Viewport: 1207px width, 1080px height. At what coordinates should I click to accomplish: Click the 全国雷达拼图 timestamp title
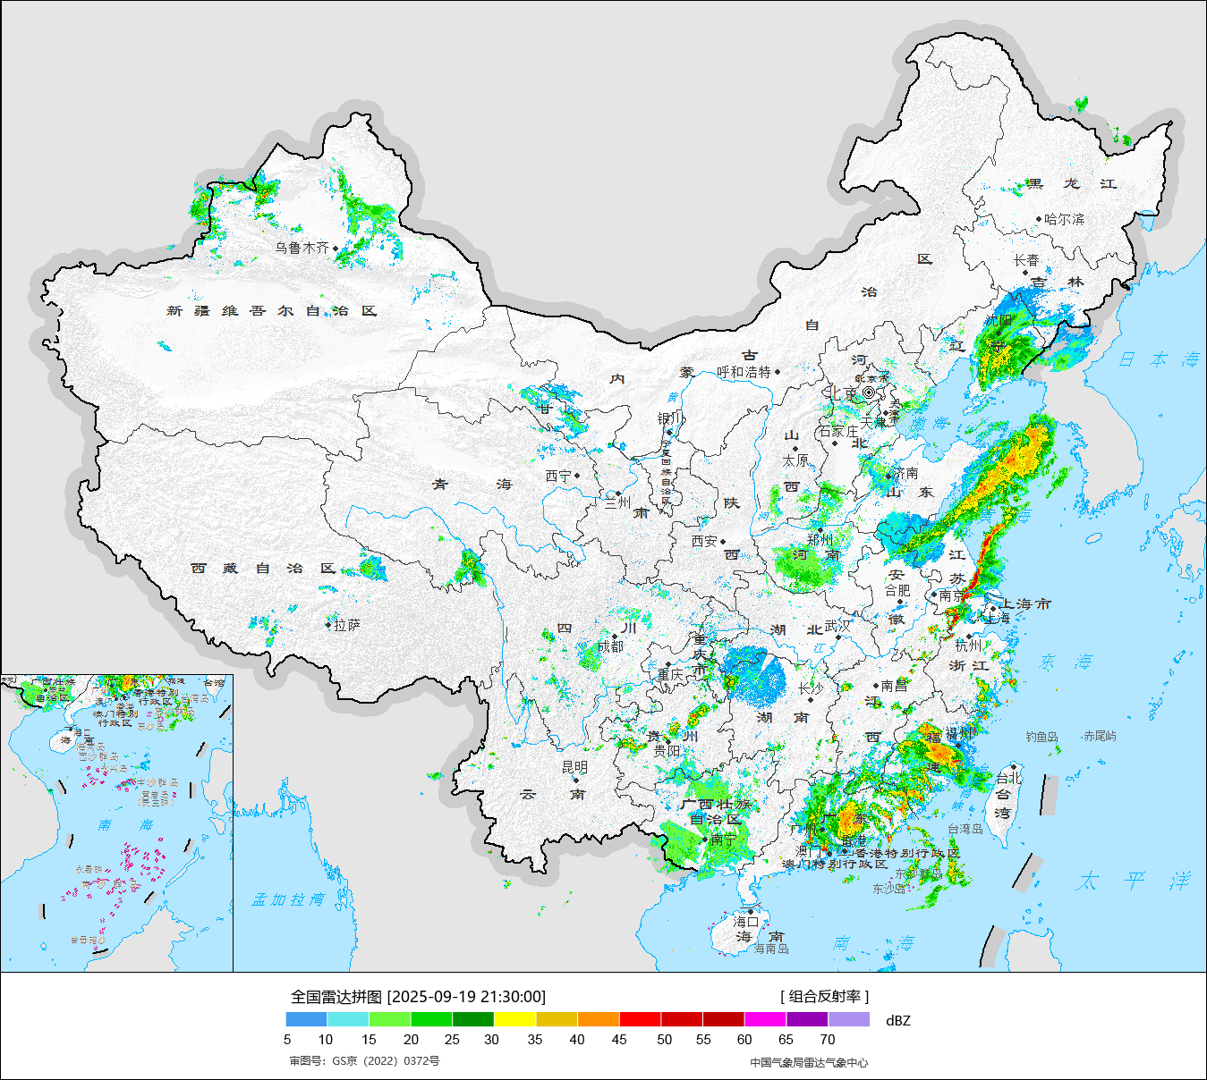418,997
